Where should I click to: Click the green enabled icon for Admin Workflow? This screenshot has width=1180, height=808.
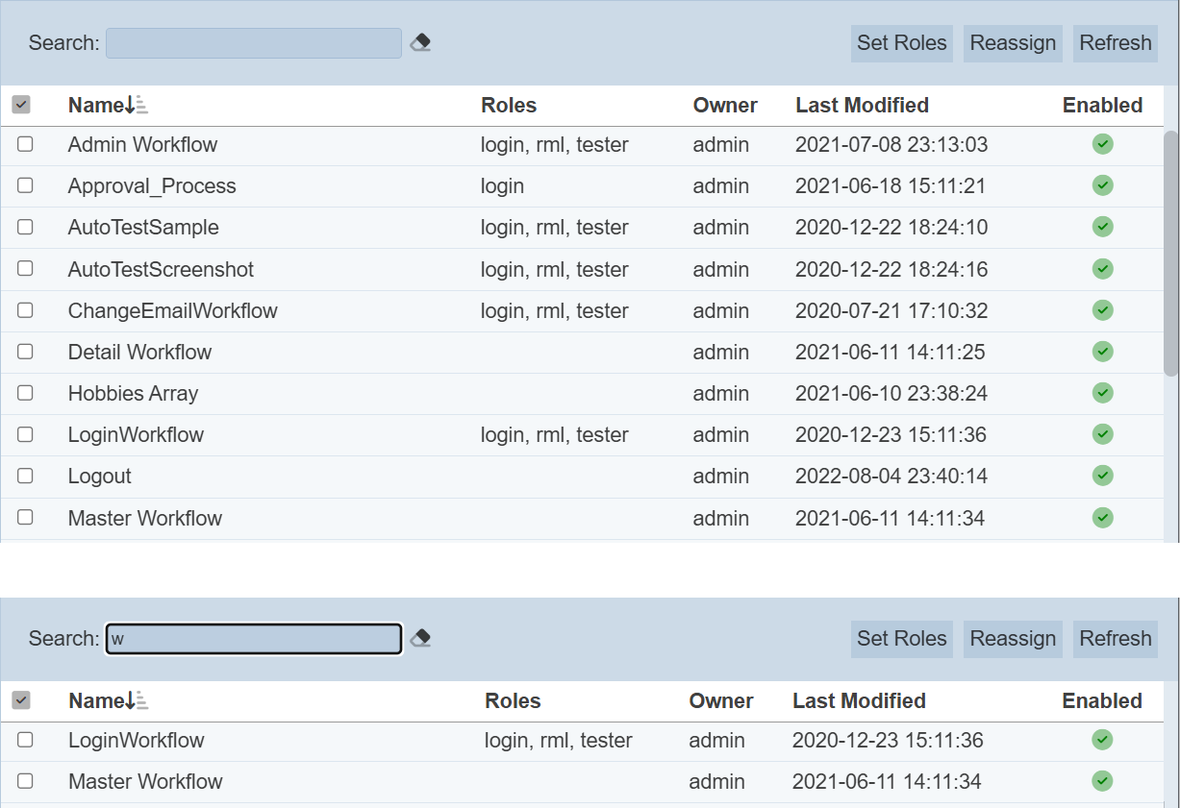point(1102,144)
